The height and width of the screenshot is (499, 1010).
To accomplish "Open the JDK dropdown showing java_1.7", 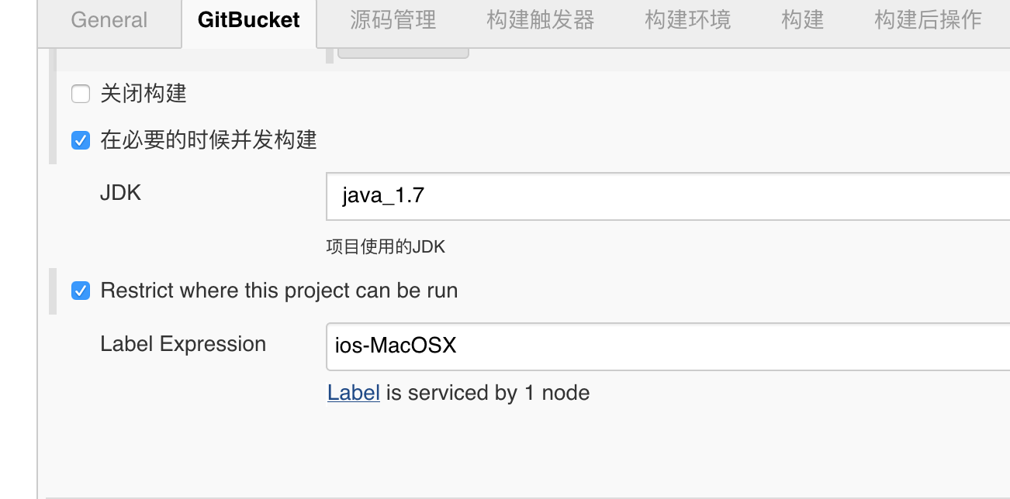I will coord(667,195).
